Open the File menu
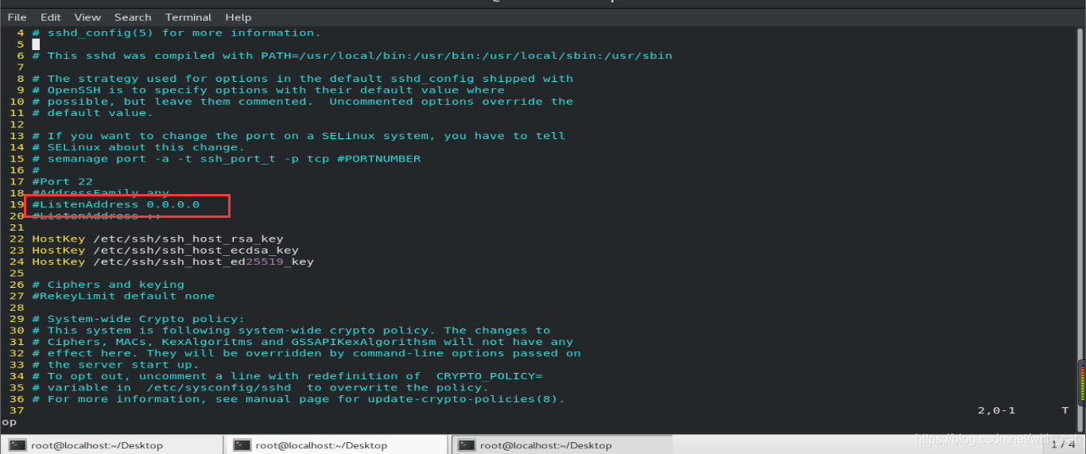This screenshot has width=1086, height=454. (17, 17)
